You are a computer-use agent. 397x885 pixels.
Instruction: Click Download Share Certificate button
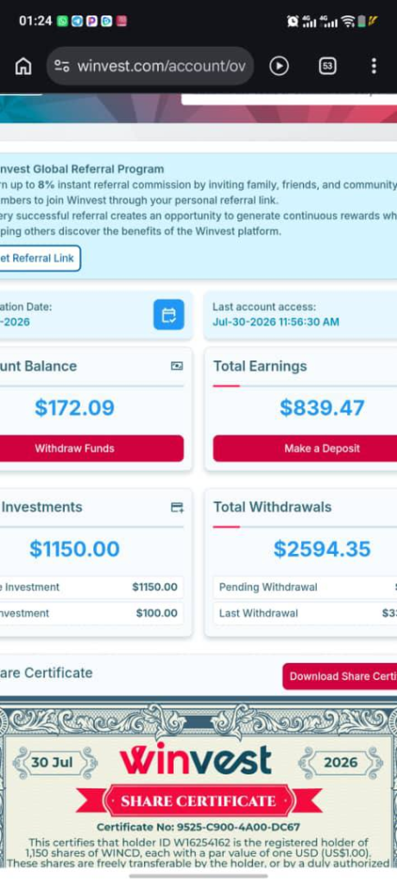point(340,676)
